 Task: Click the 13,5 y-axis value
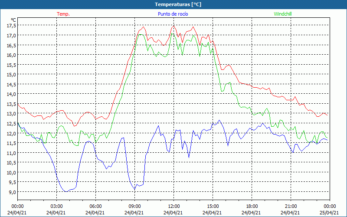[11, 104]
